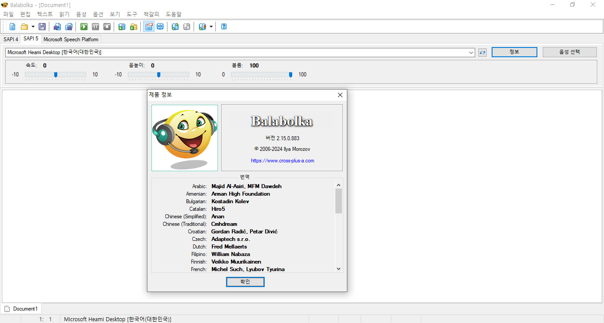Image resolution: width=604 pixels, height=323 pixels.
Task: Click the 확인 button in the dialog
Action: pos(245,282)
